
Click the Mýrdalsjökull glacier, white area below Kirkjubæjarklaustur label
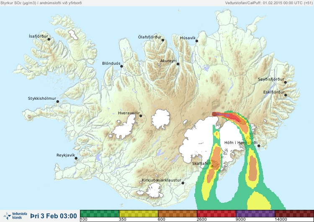[x=154, y=190]
